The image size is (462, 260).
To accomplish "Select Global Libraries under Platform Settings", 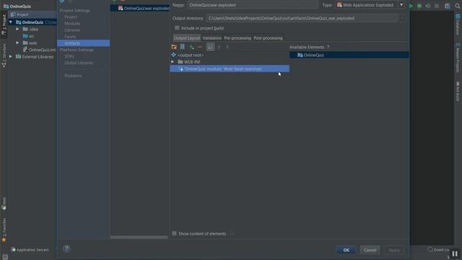I will point(79,63).
